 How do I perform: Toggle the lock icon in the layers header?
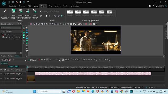click(x=3, y=70)
